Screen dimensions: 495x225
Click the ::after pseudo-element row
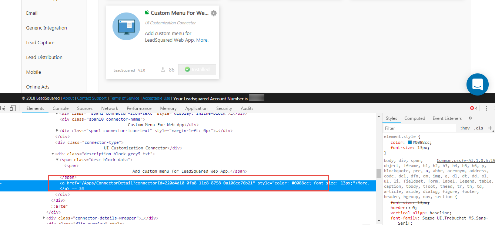[59, 206]
